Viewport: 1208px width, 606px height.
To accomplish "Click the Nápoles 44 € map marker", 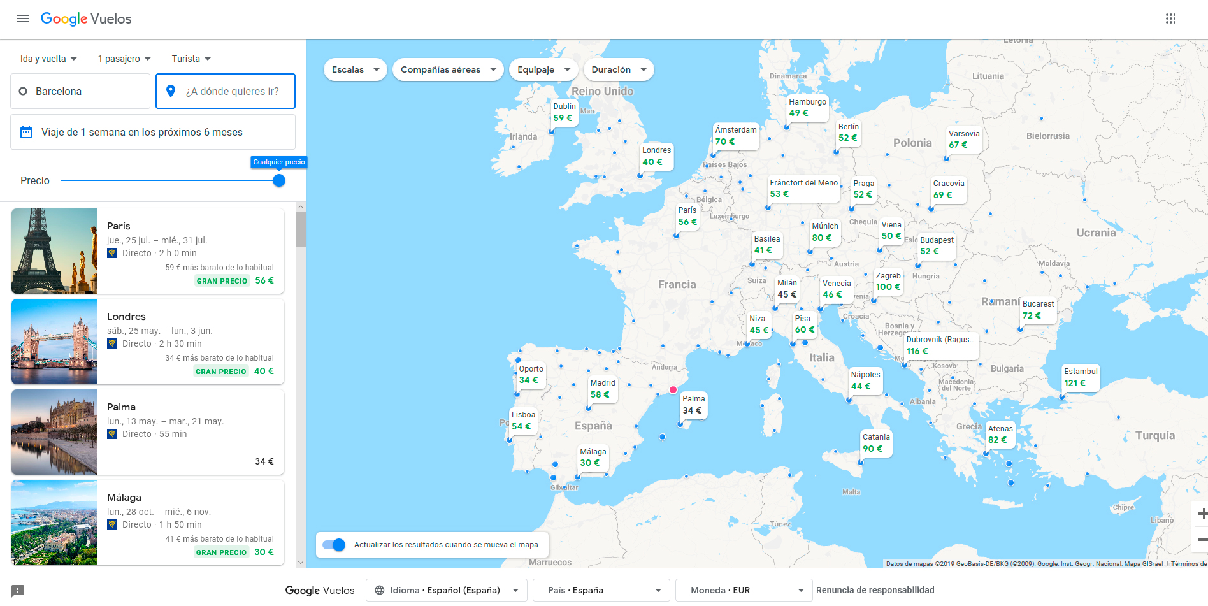I will click(x=865, y=380).
